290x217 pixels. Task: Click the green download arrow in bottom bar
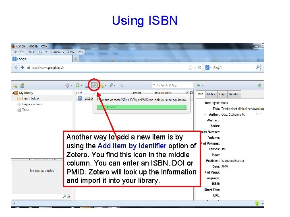click(x=257, y=203)
